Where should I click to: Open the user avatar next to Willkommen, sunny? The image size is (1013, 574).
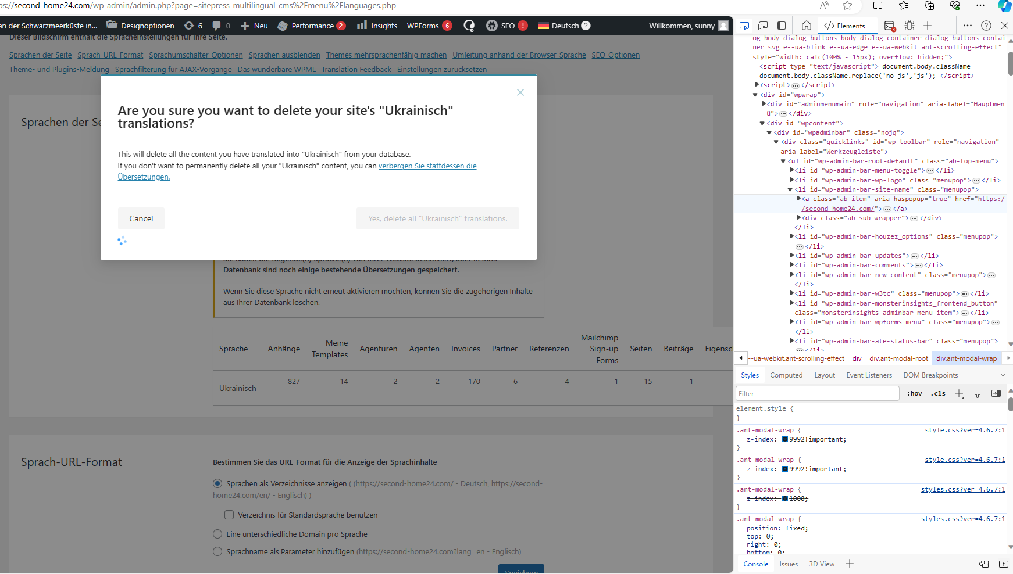tap(723, 26)
